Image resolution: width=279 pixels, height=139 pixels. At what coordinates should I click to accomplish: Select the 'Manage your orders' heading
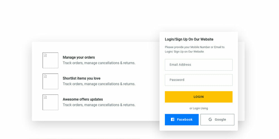click(x=79, y=58)
